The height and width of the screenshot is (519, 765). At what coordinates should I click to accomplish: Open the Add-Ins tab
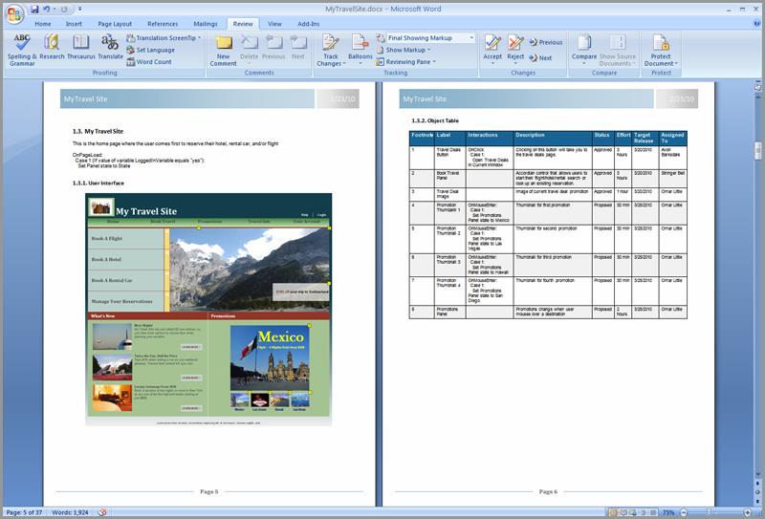click(x=308, y=24)
